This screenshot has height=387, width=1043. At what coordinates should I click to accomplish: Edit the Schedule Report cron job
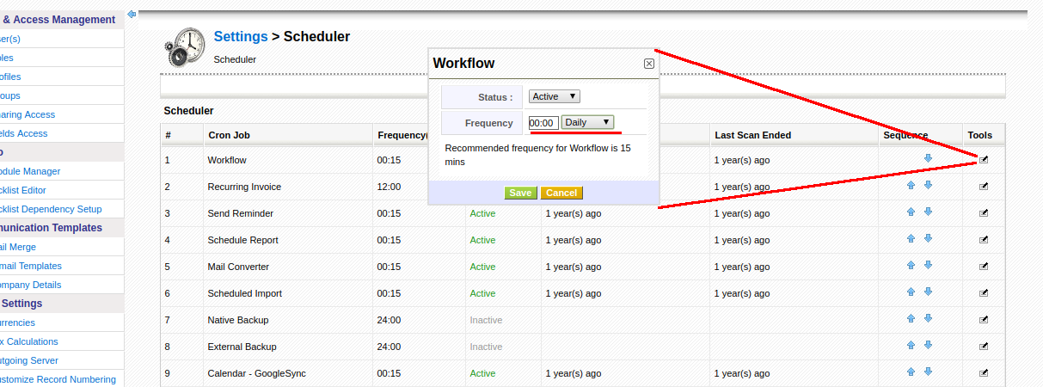point(985,239)
